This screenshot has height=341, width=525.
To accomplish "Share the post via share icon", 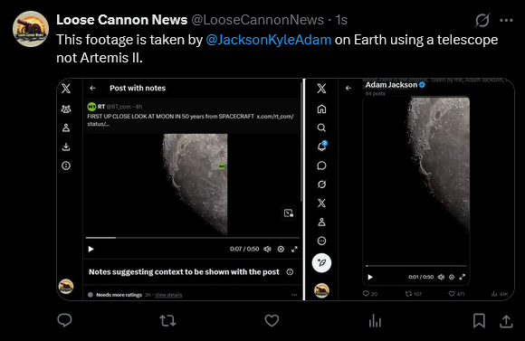I will 506,321.
